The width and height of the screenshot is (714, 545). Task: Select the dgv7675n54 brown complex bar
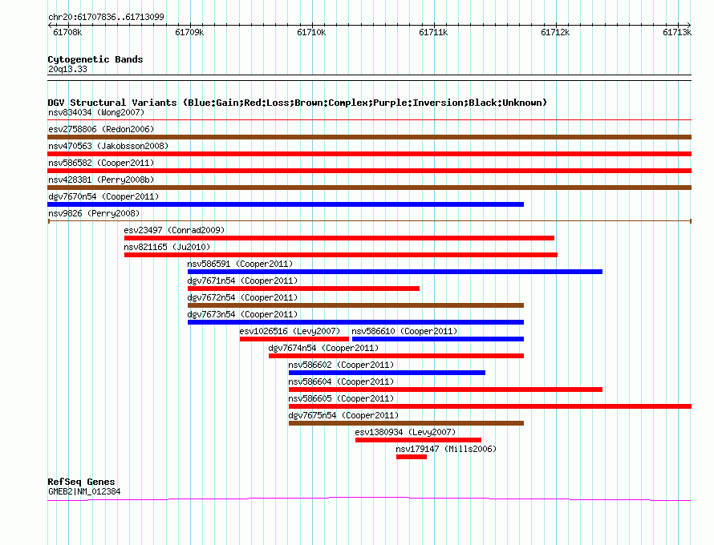coord(406,423)
